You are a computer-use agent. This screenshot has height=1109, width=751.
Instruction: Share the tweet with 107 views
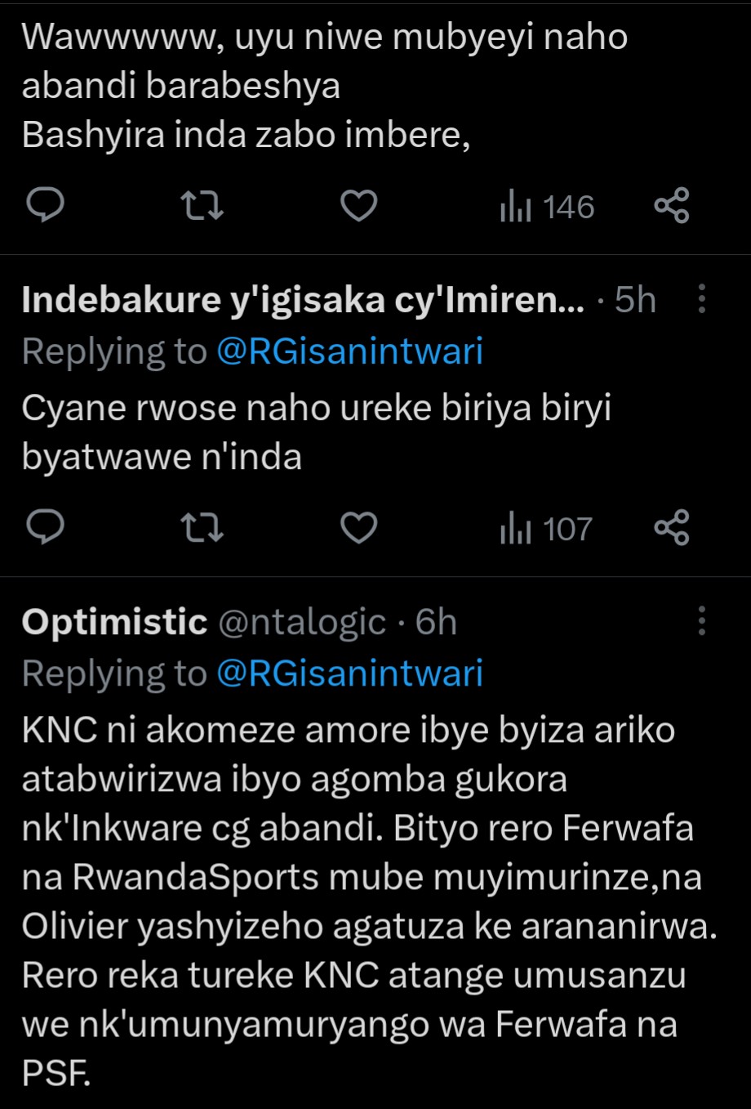click(x=672, y=528)
